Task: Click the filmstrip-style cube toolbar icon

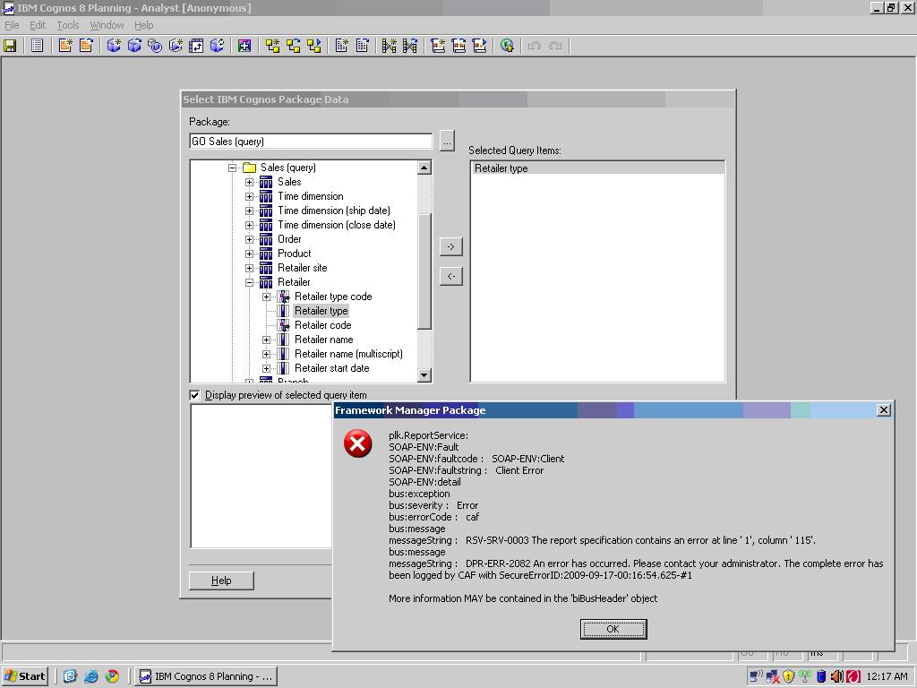Action: [x=196, y=46]
